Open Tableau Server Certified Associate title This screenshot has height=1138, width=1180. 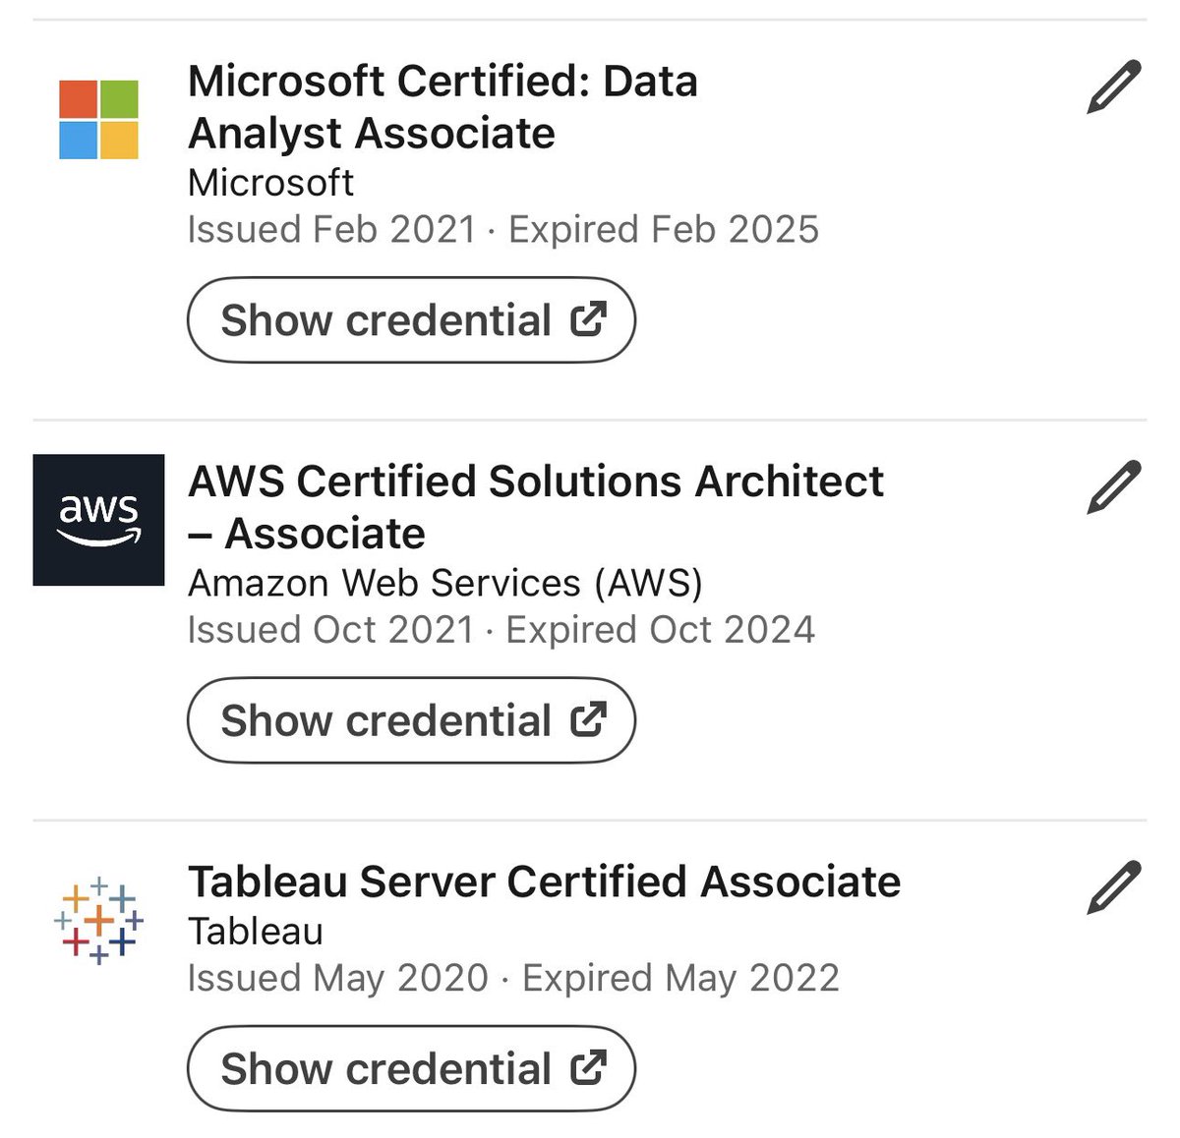click(544, 882)
